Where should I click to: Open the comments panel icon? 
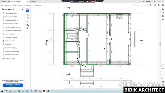(x=163, y=9)
